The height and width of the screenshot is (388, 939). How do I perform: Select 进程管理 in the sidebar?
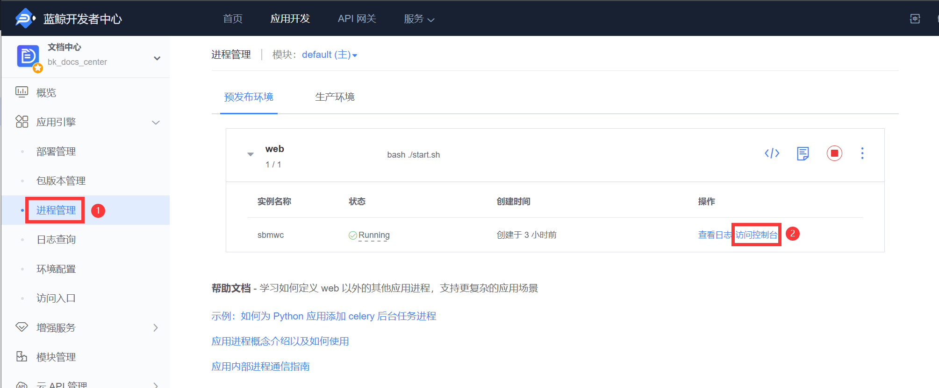tap(56, 210)
